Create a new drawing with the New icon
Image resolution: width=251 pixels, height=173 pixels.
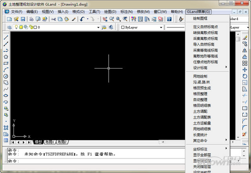(9, 19)
